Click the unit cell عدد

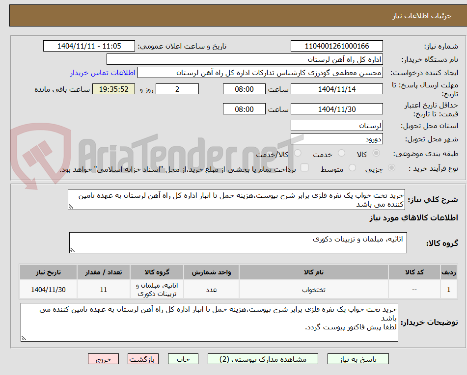(211, 290)
